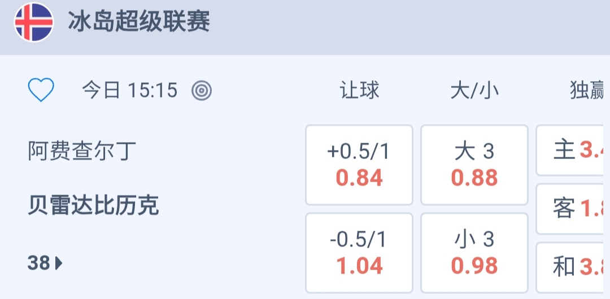The height and width of the screenshot is (299, 610).
Task: Select the 让球 column header
Action: (359, 90)
